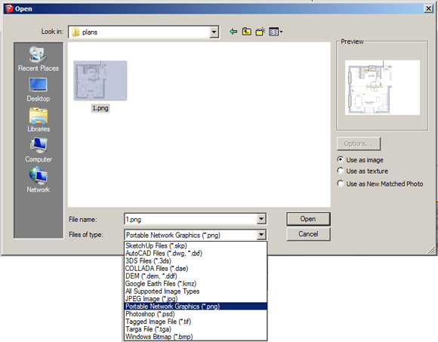Choose JPEG Image (*.jpg) type

point(196,299)
